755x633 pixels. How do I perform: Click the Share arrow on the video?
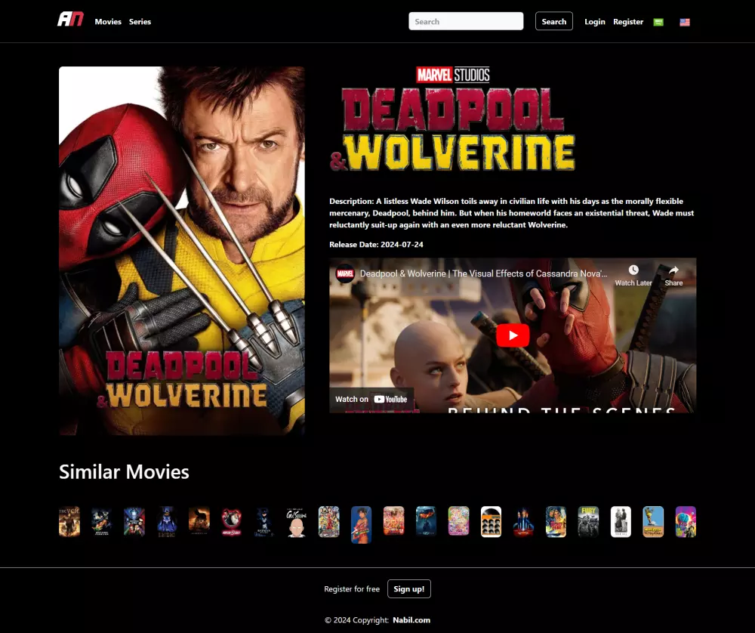point(673,270)
